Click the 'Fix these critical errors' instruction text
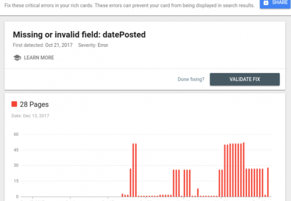This screenshot has width=291, height=201. point(129,6)
